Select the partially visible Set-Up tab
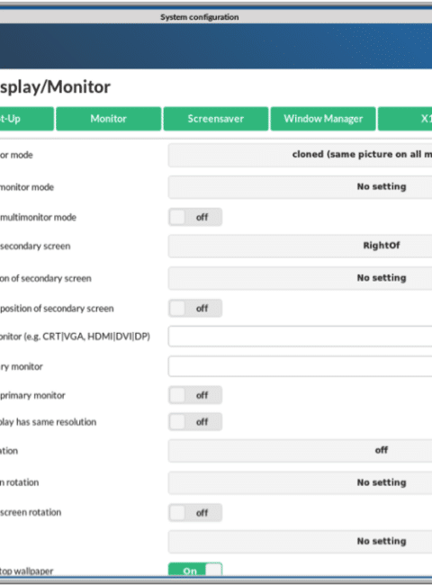 (27, 119)
